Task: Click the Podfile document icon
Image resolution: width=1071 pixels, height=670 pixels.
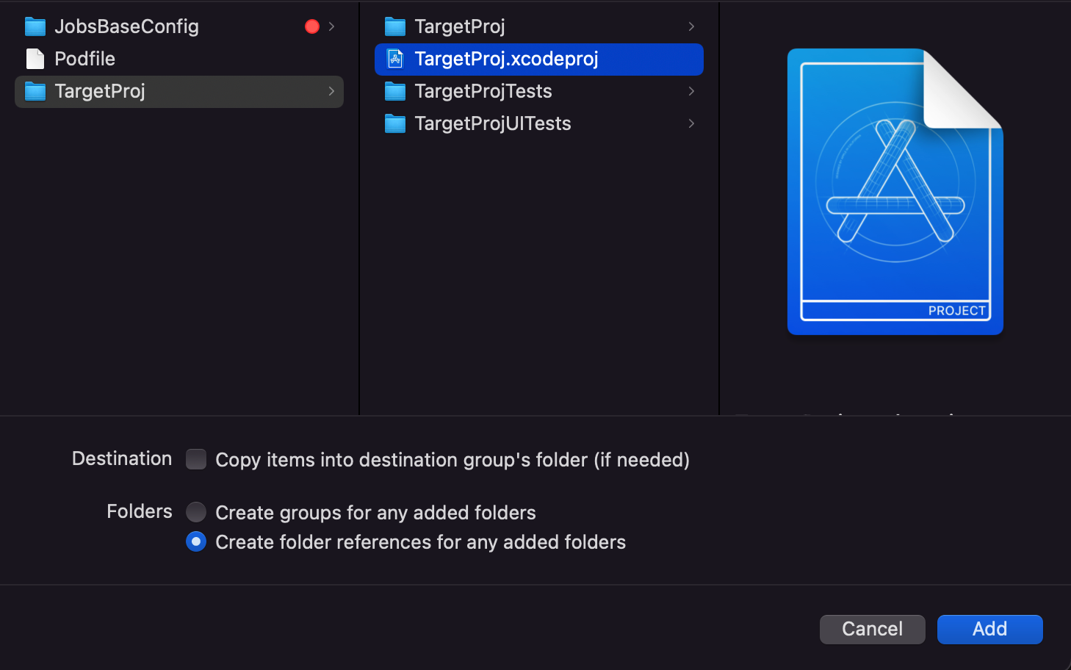Action: [x=35, y=59]
